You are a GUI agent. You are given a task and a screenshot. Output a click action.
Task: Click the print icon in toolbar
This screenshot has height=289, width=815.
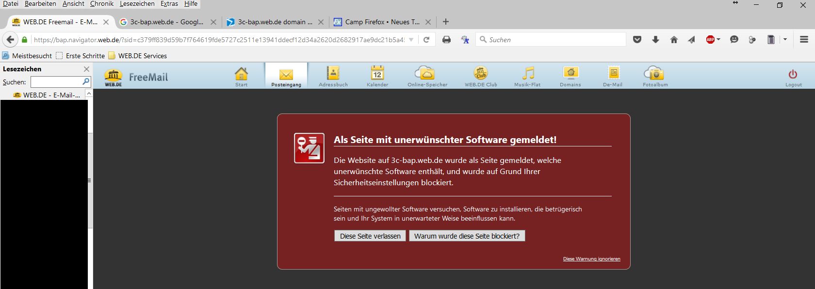pos(446,40)
